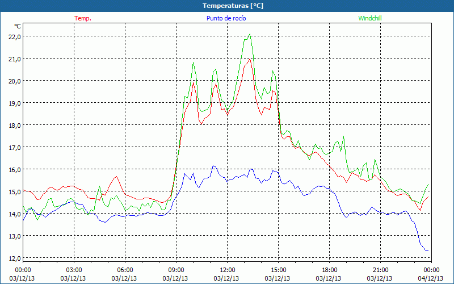The image size is (454, 284).
Task: Click the 19,0 y-axis value
Action: click(15, 103)
